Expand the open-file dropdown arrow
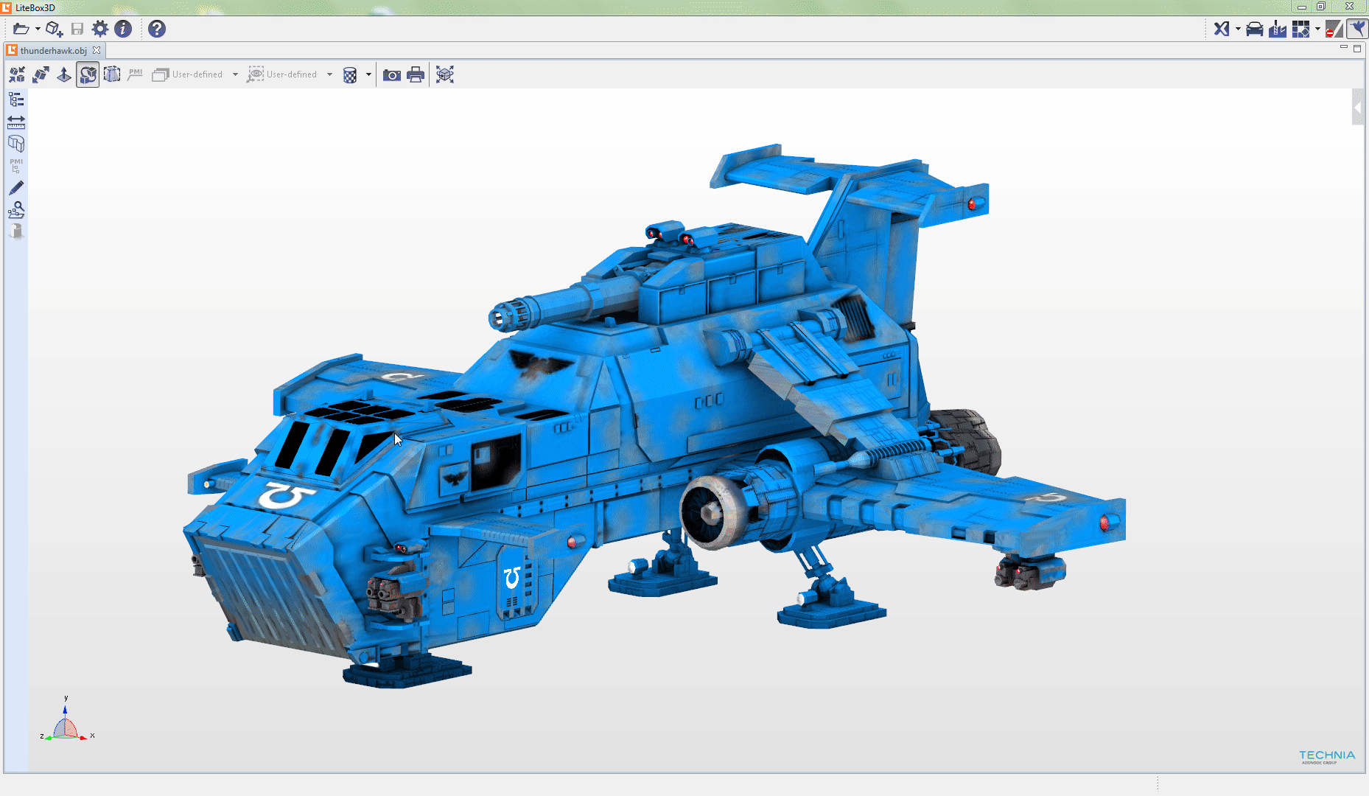1369x796 pixels. point(38,29)
